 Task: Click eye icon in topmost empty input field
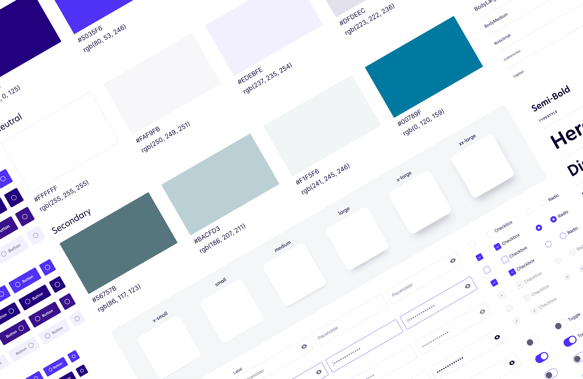pyautogui.click(x=453, y=261)
